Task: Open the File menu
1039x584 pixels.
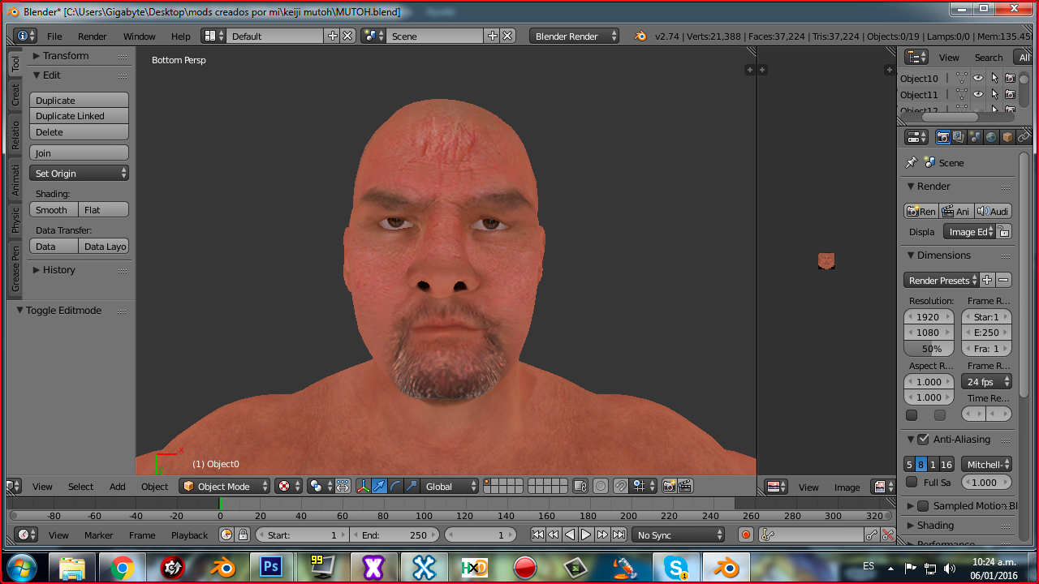Action: pyautogui.click(x=54, y=36)
